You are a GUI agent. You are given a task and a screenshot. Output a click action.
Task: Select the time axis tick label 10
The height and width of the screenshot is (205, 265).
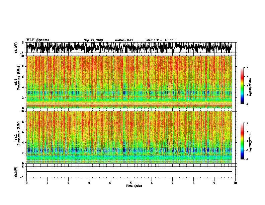point(235,183)
